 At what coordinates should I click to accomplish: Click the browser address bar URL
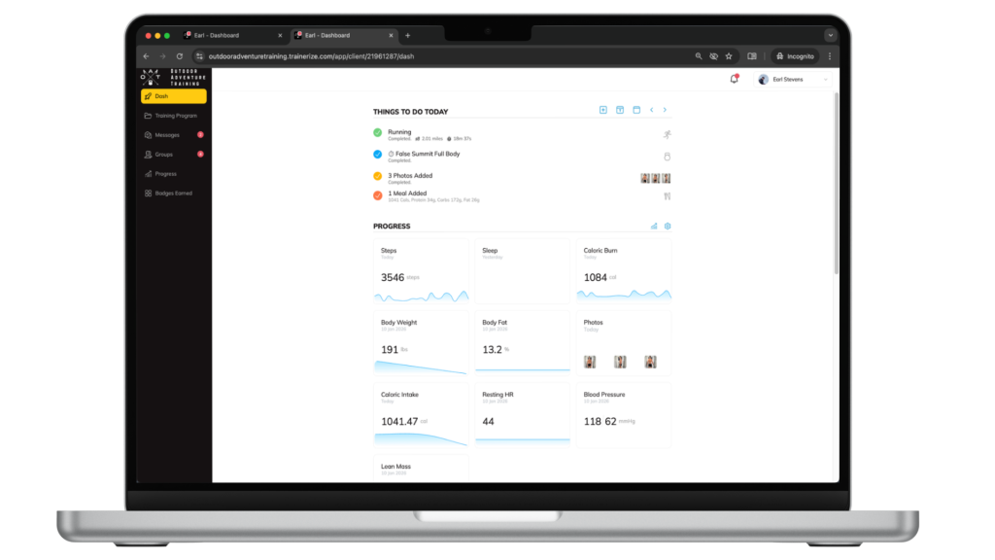coord(389,56)
